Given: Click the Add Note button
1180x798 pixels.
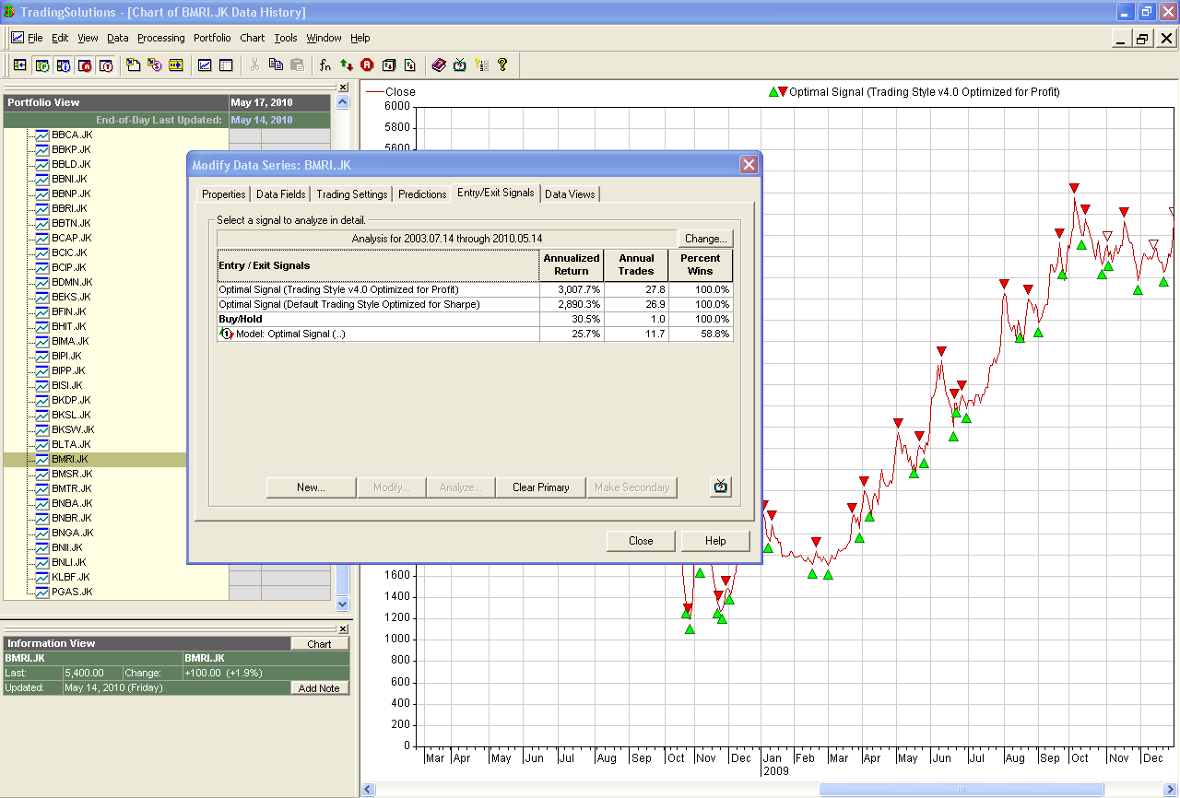Looking at the screenshot, I should pos(320,688).
